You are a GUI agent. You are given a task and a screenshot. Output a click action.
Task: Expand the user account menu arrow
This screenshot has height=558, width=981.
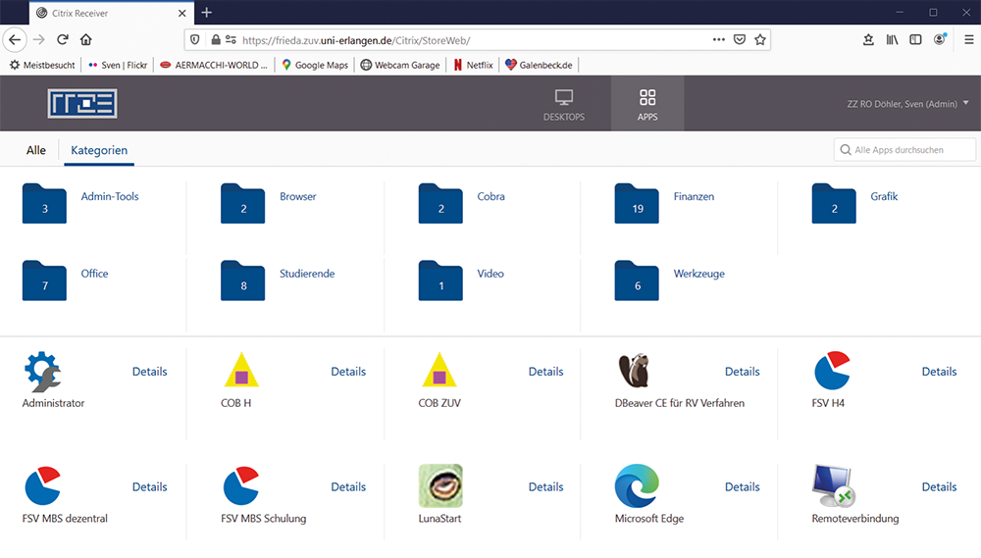966,103
